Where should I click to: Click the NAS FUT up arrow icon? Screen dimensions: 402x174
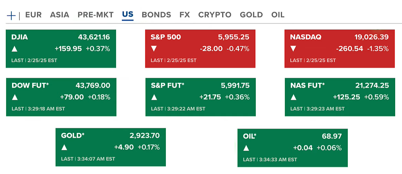[294, 97]
